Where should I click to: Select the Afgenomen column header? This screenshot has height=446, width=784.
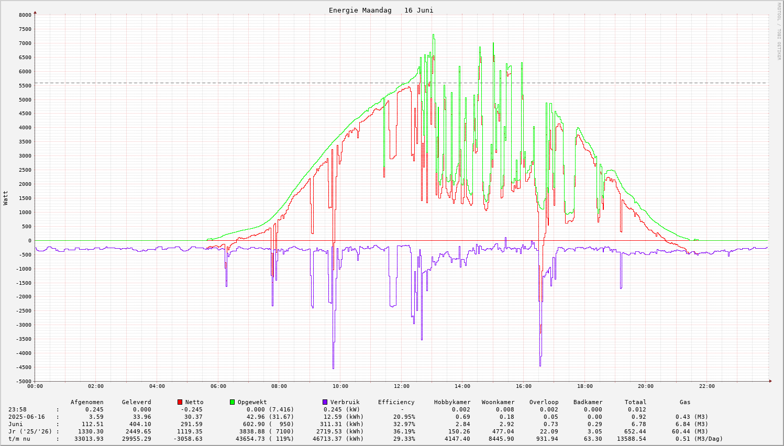pos(87,402)
